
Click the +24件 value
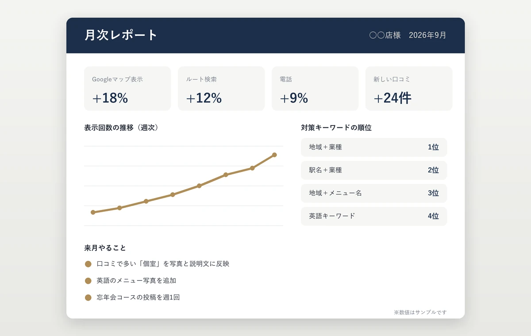click(392, 98)
